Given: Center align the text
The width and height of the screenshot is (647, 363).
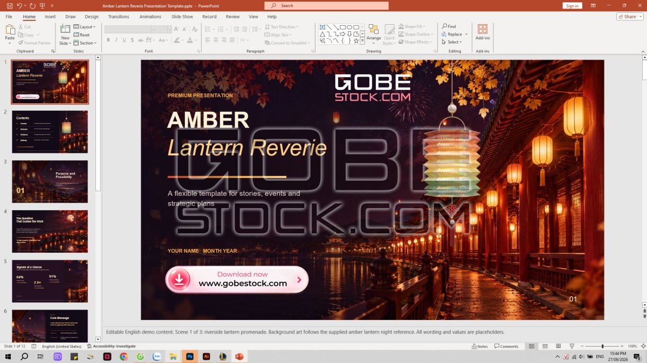Looking at the screenshot, I should 216,40.
